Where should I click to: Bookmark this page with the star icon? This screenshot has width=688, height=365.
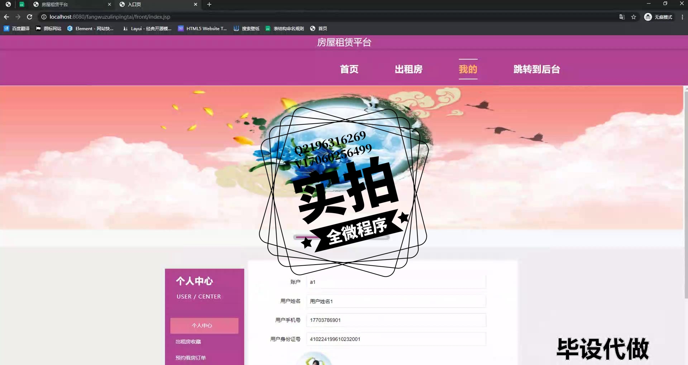coord(634,17)
